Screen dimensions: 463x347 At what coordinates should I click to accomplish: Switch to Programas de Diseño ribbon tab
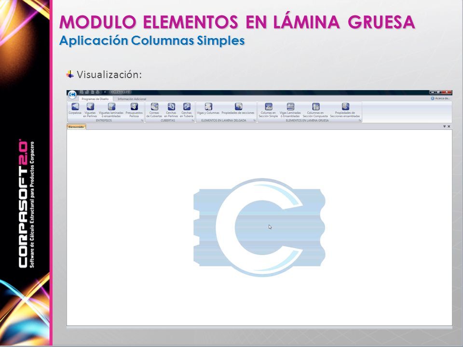95,99
